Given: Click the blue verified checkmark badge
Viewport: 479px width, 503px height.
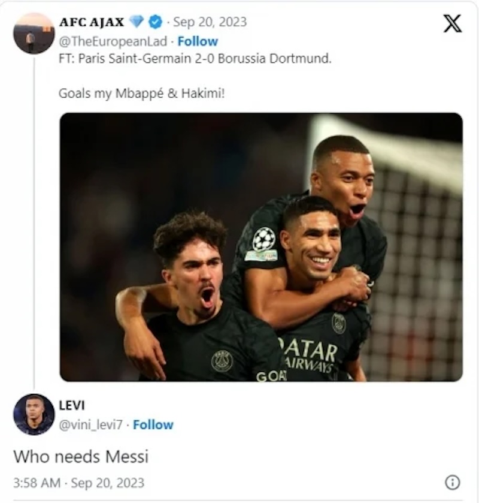Looking at the screenshot, I should click(154, 22).
